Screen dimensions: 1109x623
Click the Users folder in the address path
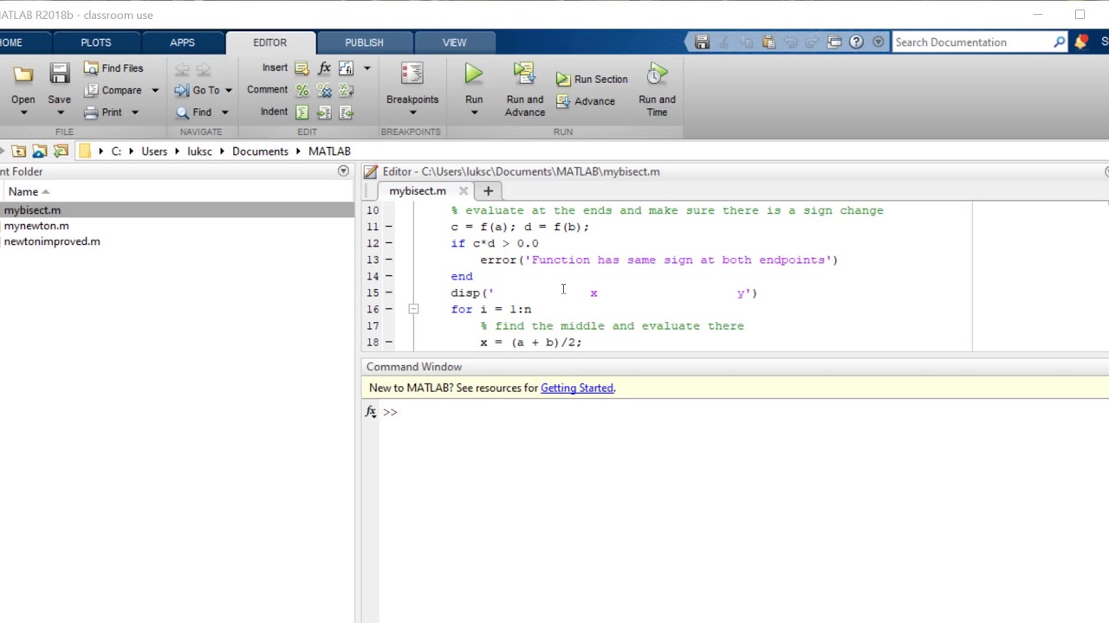pyautogui.click(x=154, y=151)
